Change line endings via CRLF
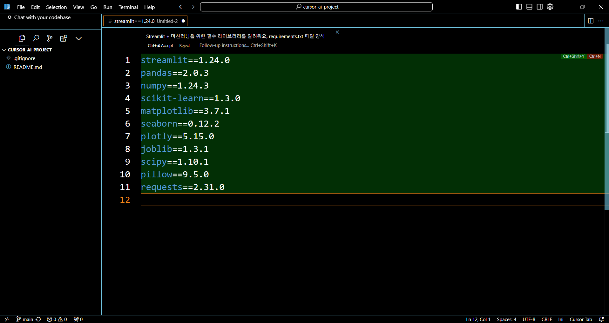The image size is (609, 323). pyautogui.click(x=547, y=319)
